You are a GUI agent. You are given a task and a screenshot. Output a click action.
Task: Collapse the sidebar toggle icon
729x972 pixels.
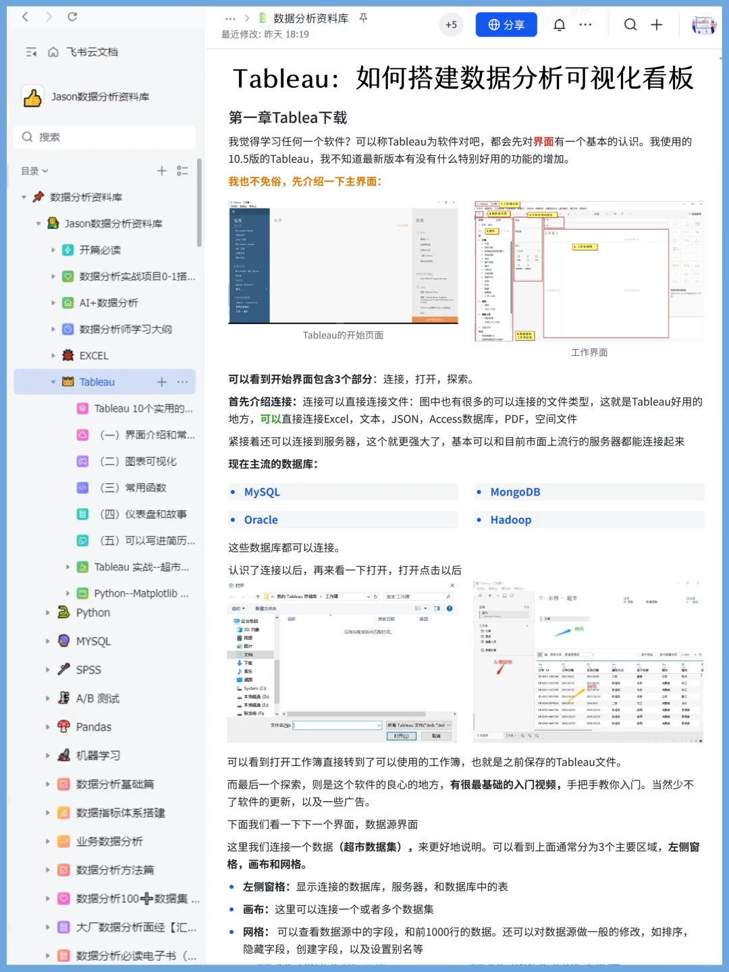click(31, 52)
